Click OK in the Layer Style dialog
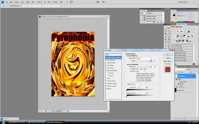This screenshot has height=124, width=199. (168, 55)
